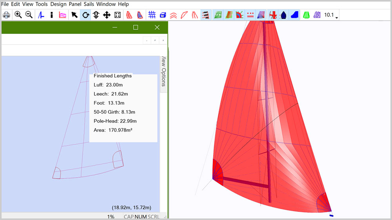Select the arrow pointer tool
This screenshot has height=220, width=392.
pos(74,15)
